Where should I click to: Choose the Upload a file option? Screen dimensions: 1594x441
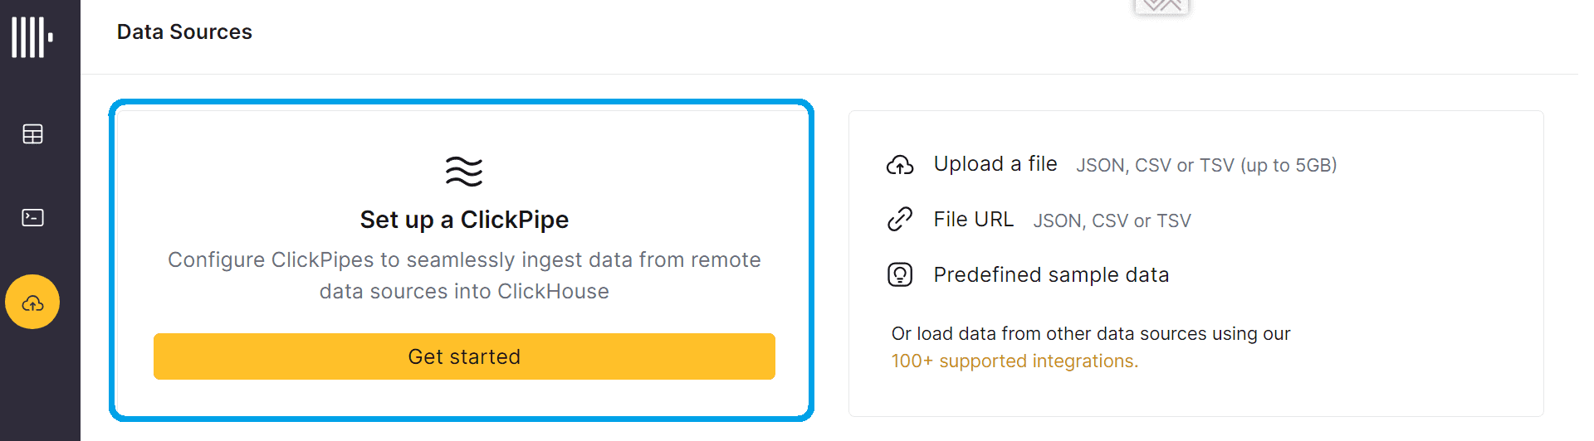point(995,164)
